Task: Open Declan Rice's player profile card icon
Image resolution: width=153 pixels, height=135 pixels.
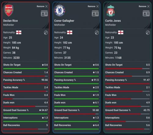Action: point(44,13)
